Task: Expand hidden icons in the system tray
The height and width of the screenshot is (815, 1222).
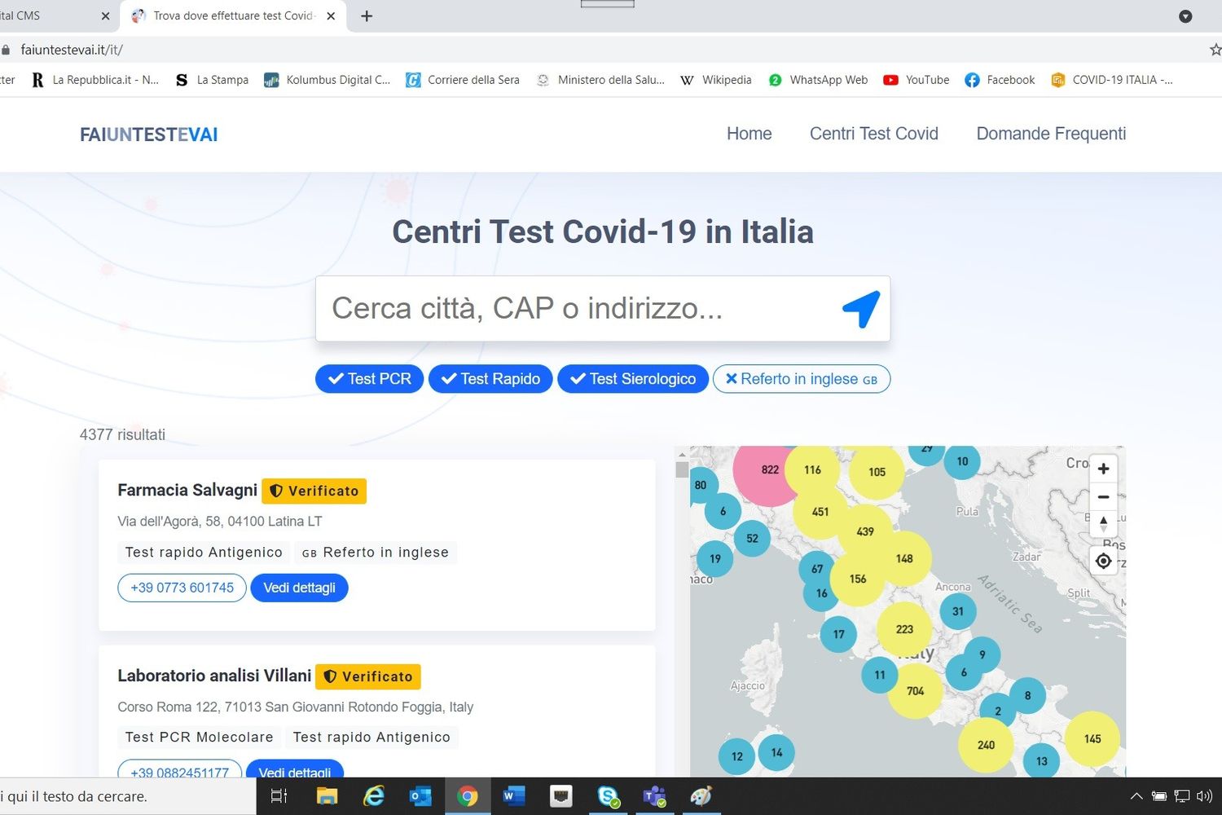Action: click(1136, 796)
